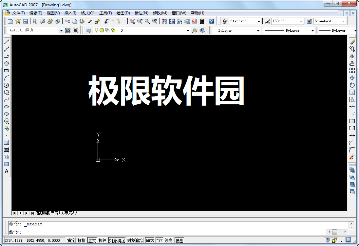Screen dimensions: 359x246
Task: Select the Arc draw tool
Action: [x=7, y=78]
